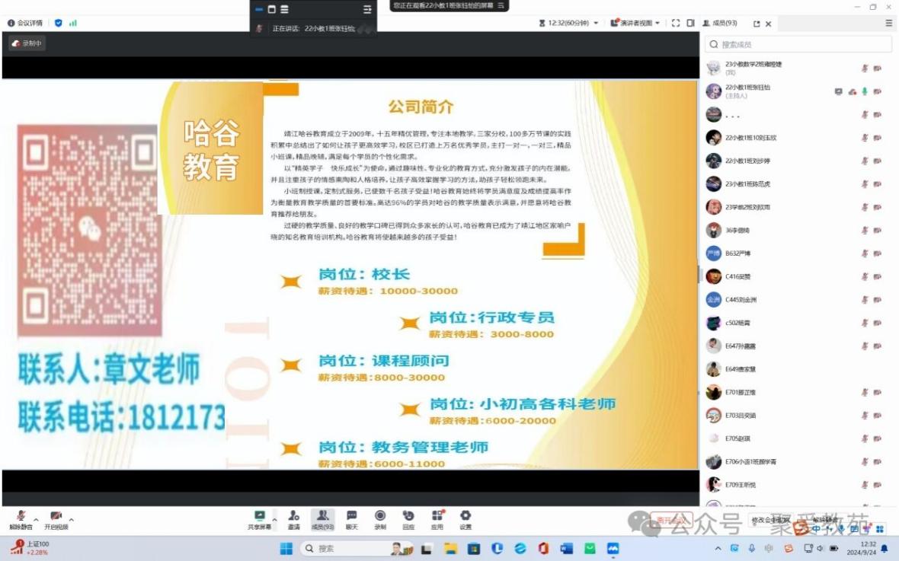The image size is (899, 561).
Task: Enter full screen via top-bar icon
Action: 676,23
